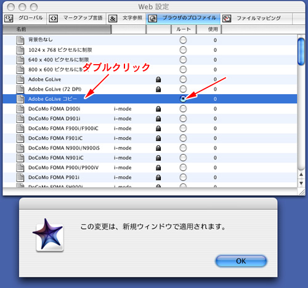
Task: Click the ルート column header
Action: (184, 30)
